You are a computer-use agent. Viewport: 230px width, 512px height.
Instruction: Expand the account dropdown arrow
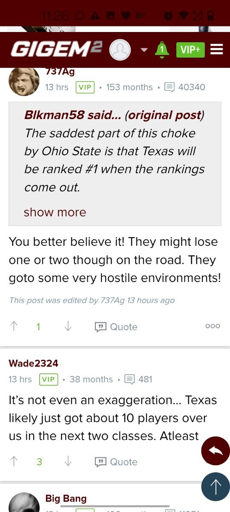pos(144,50)
